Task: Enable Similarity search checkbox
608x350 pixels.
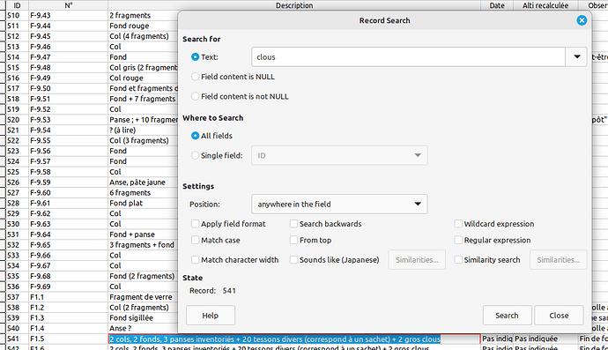Action: pyautogui.click(x=458, y=259)
